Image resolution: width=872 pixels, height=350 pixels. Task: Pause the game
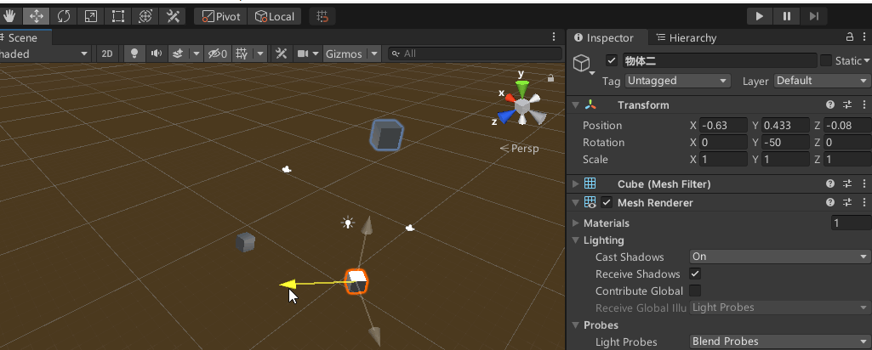[786, 16]
